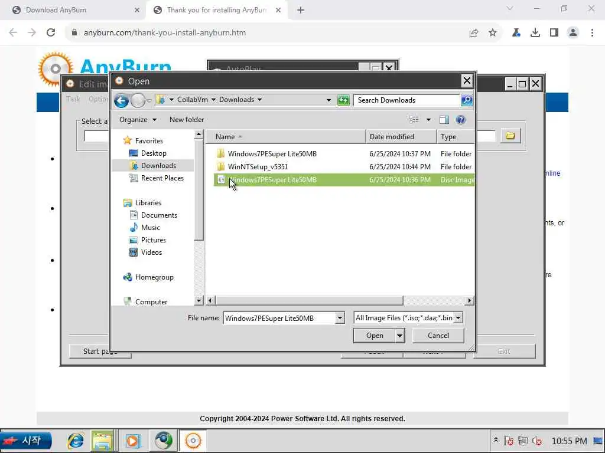Toggle the preview pane icon

pos(444,120)
